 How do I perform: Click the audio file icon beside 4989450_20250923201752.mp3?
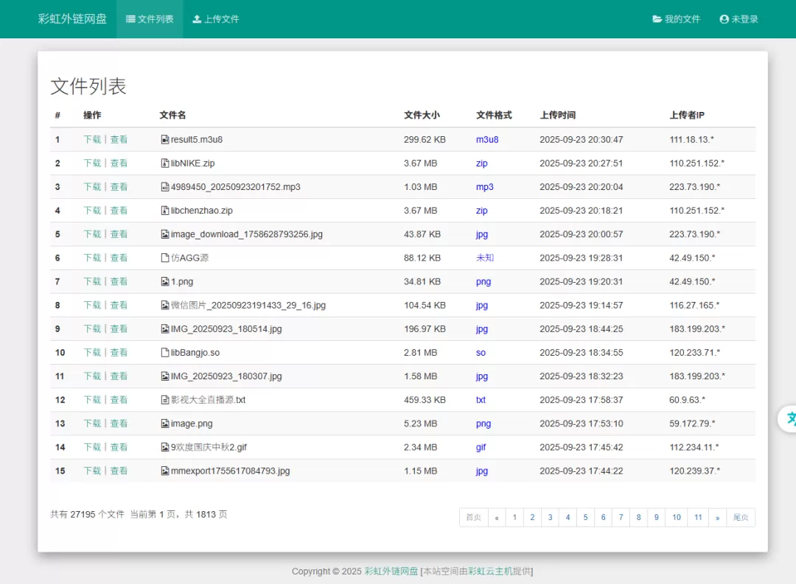coord(165,187)
